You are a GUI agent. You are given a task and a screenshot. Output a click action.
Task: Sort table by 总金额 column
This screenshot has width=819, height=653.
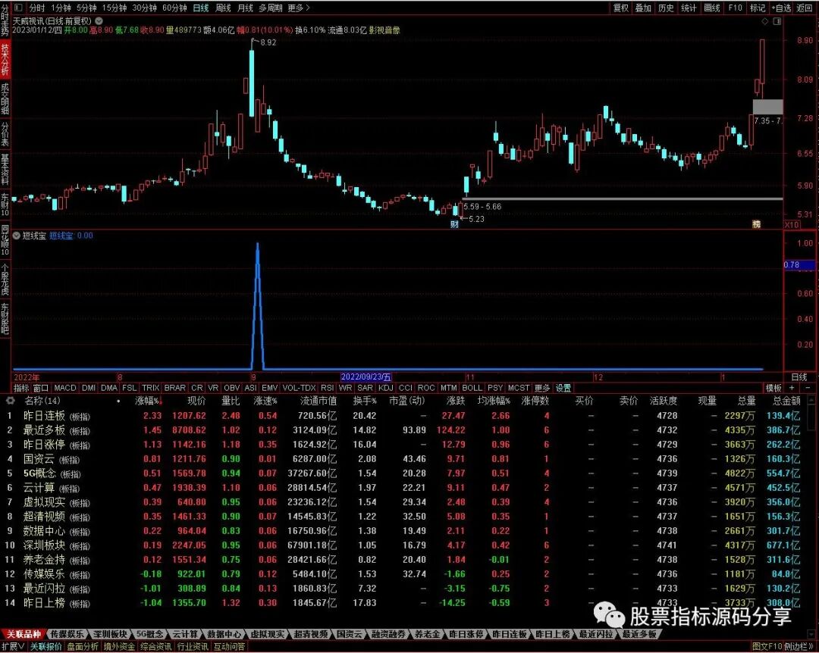click(786, 401)
